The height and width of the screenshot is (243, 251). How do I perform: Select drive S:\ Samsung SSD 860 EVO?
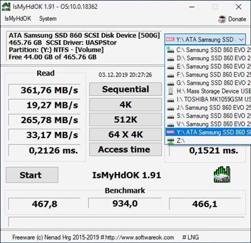(x=208, y=116)
